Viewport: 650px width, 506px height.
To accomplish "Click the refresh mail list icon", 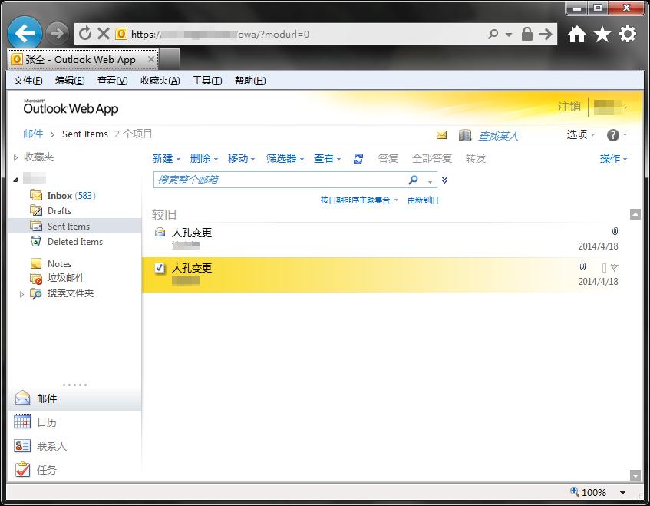I will pos(358,159).
